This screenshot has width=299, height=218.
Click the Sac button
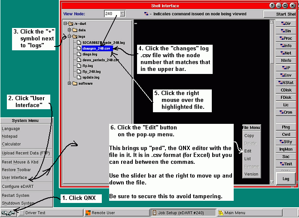286,157
